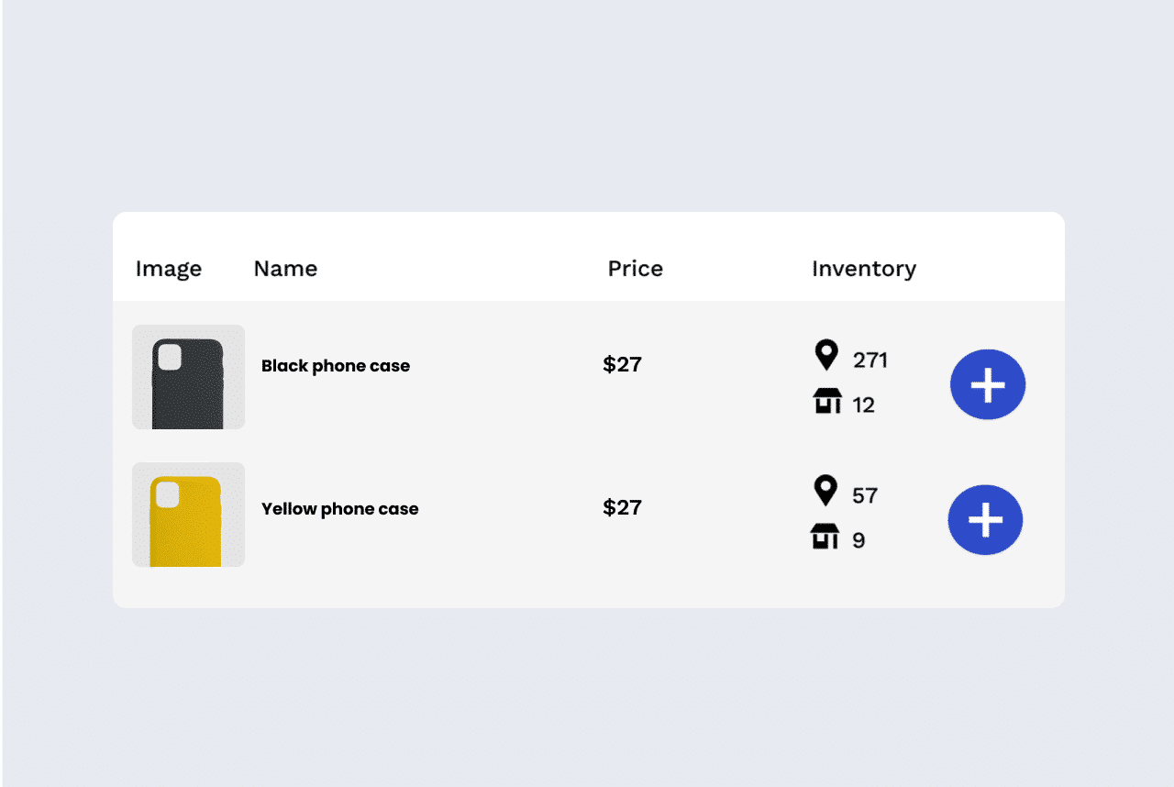Open the yellow phone case thumbnail

pyautogui.click(x=188, y=515)
